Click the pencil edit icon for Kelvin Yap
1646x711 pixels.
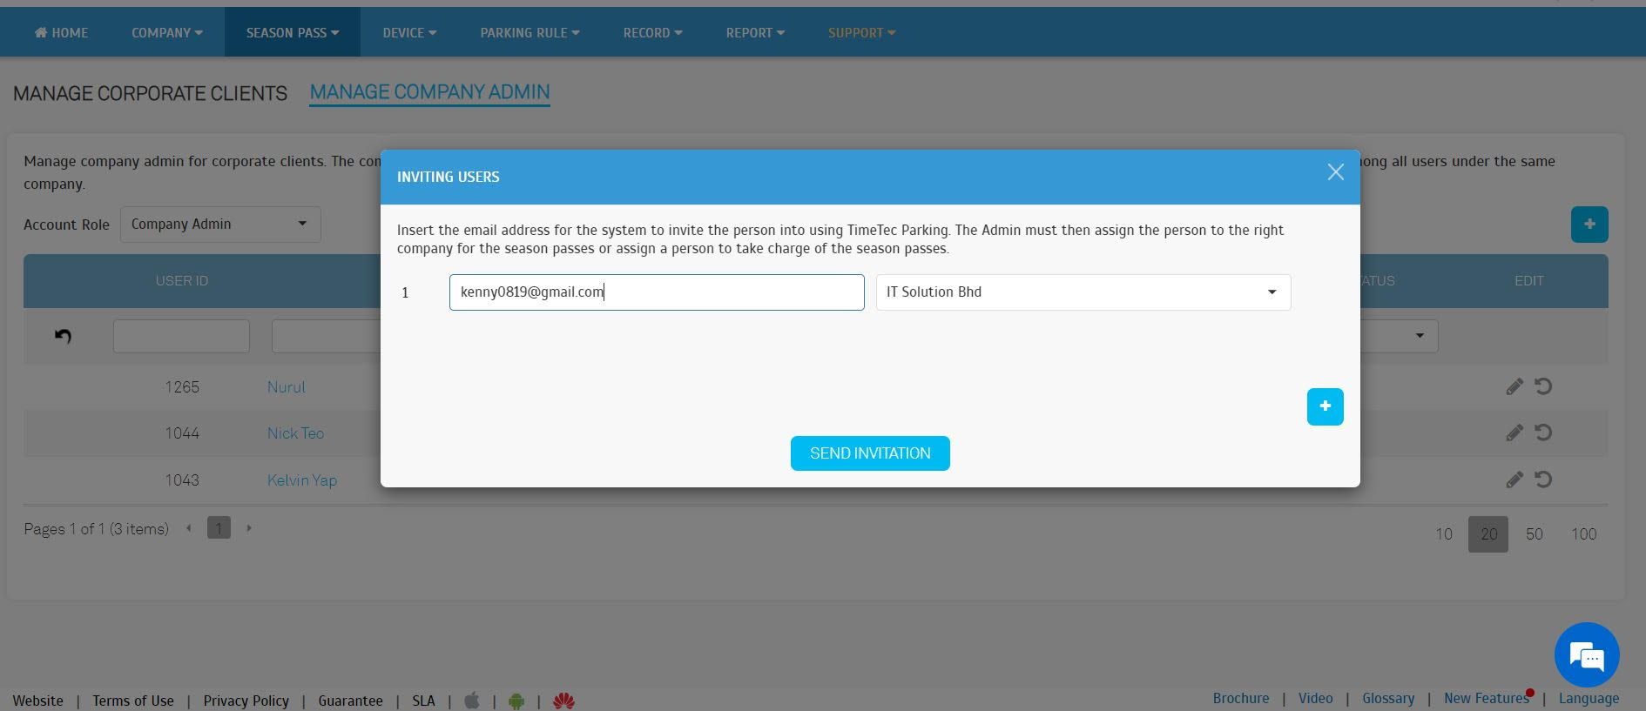(1514, 480)
